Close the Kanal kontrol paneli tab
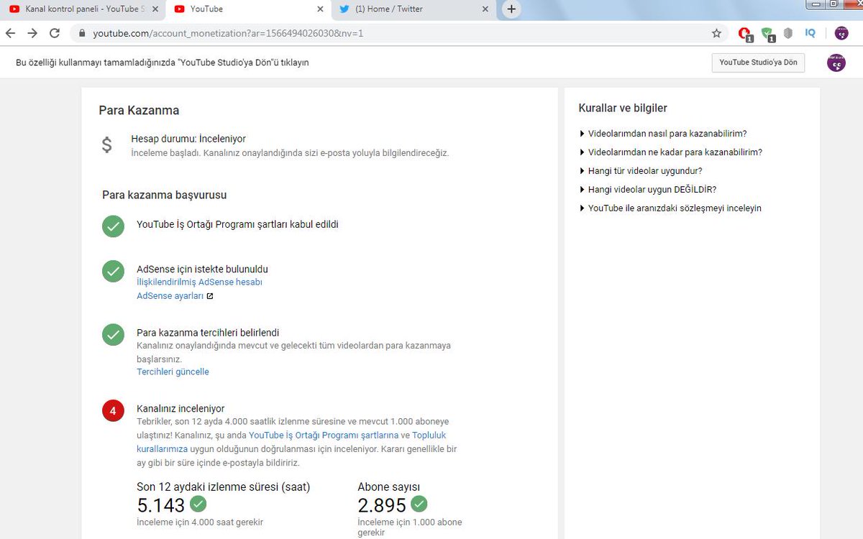 click(155, 9)
